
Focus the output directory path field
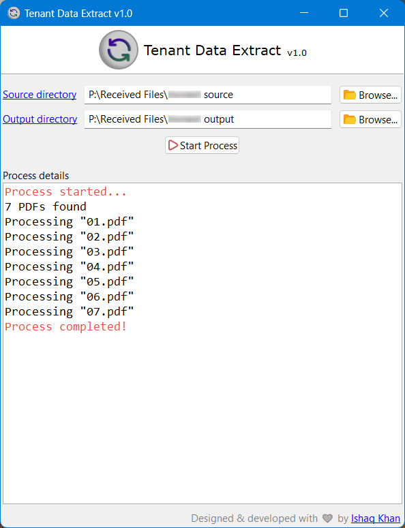208,119
